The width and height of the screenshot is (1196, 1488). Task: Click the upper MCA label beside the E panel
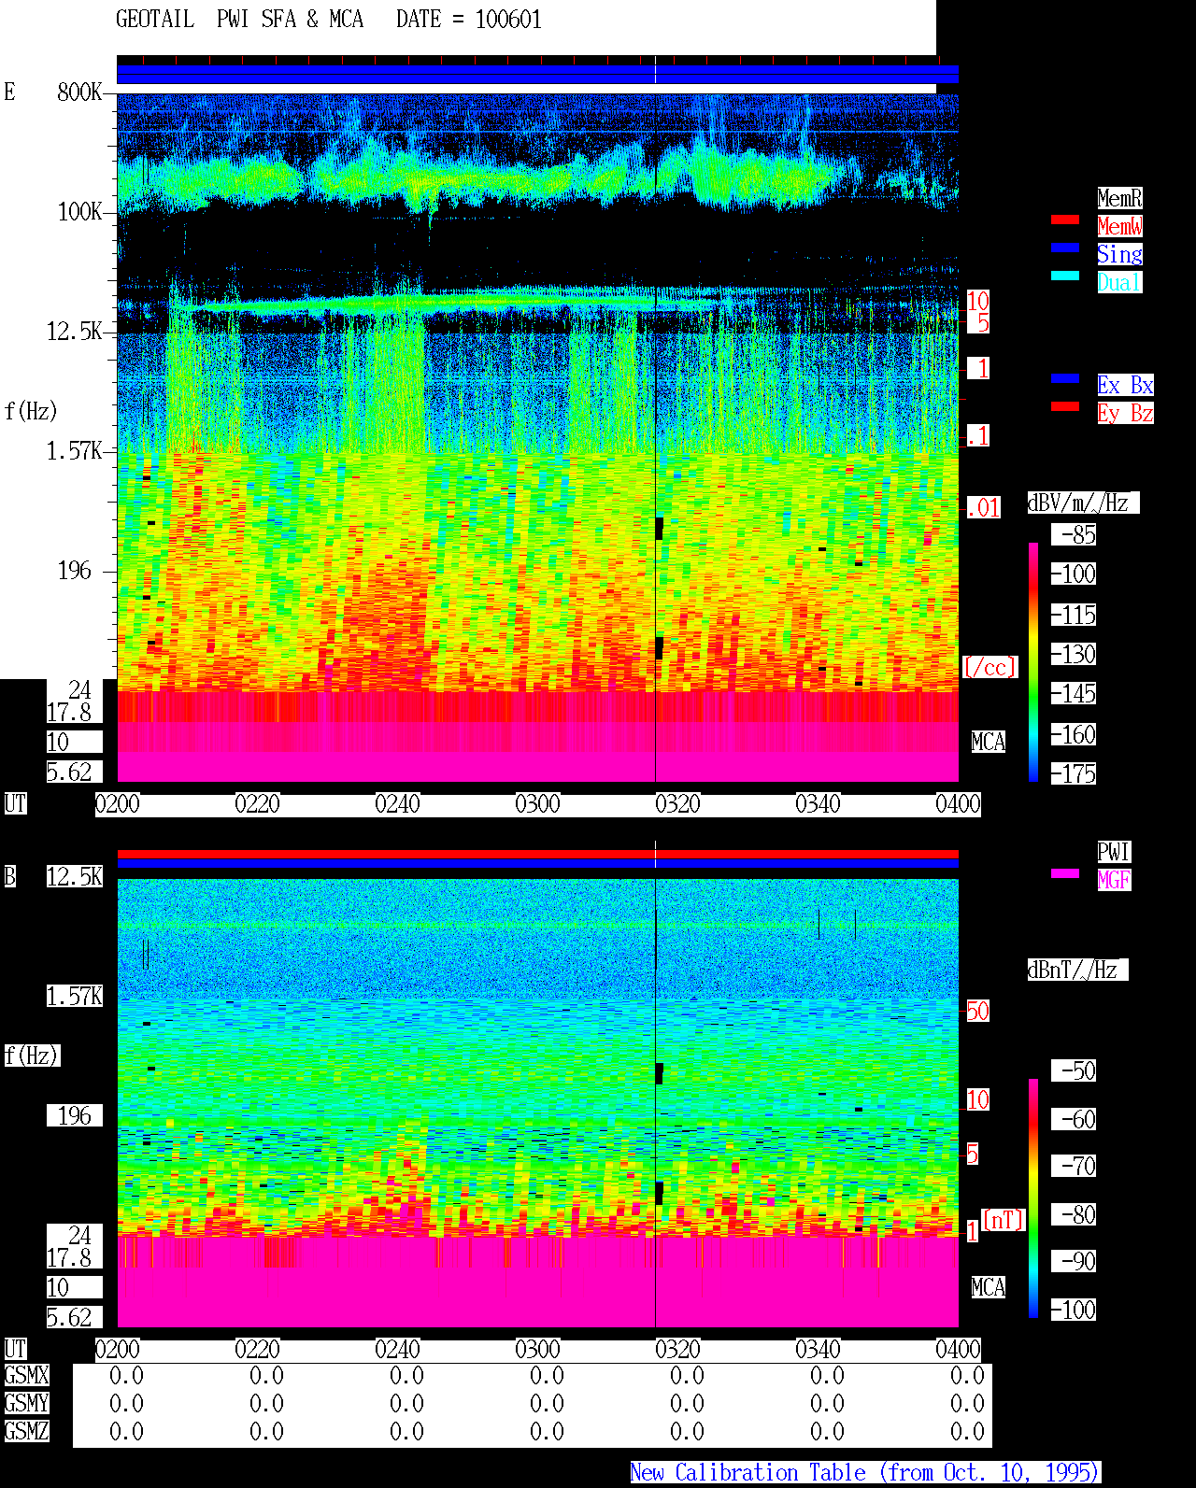pyautogui.click(x=989, y=742)
